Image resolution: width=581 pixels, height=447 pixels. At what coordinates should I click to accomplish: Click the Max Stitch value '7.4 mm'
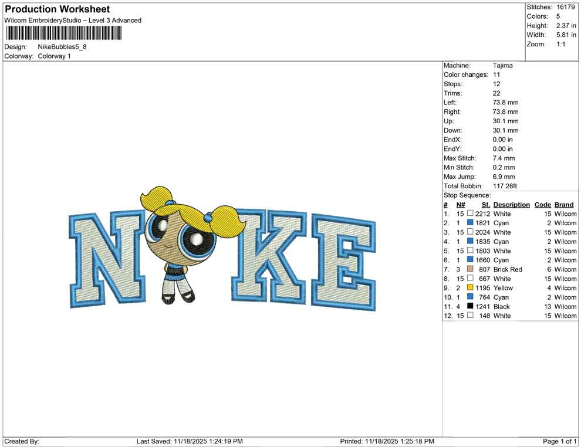504,158
